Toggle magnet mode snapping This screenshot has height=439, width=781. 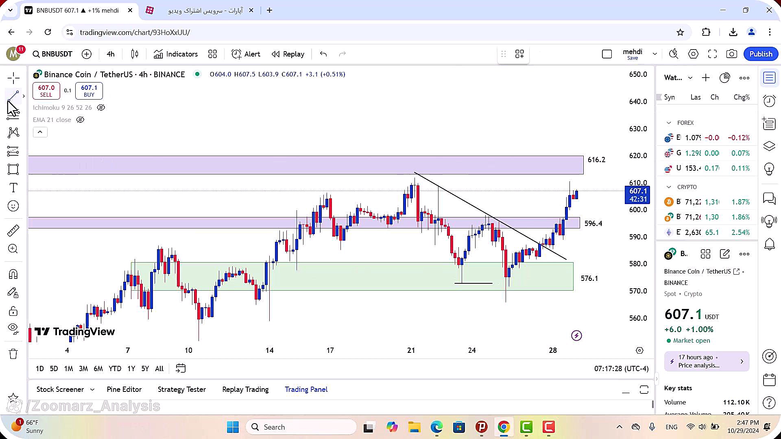13,274
